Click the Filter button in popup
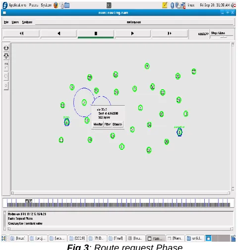 point(108,124)
